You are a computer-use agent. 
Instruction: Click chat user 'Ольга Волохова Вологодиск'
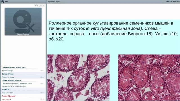click(x=14, y=67)
